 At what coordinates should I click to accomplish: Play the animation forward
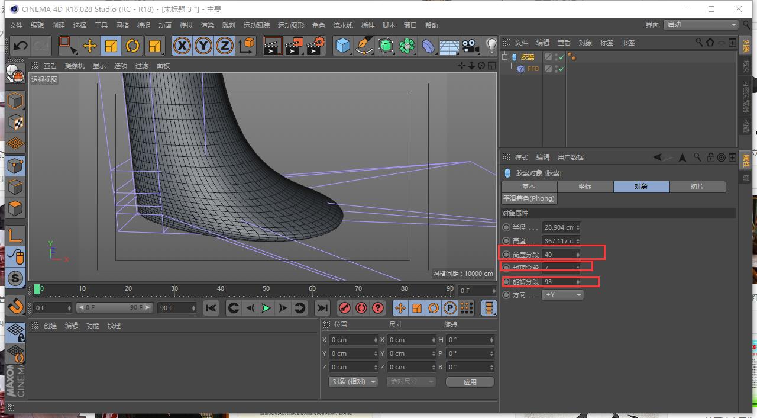pos(266,308)
